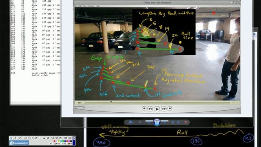Viewport: 261px width, 147px height.
Task: Click the video timeline playhead marker
Action: 111,102
